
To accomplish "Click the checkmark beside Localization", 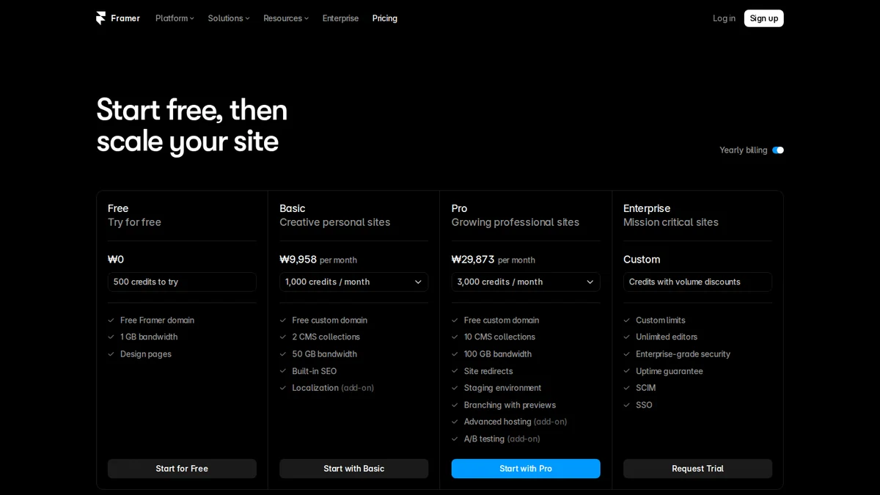I will click(283, 388).
